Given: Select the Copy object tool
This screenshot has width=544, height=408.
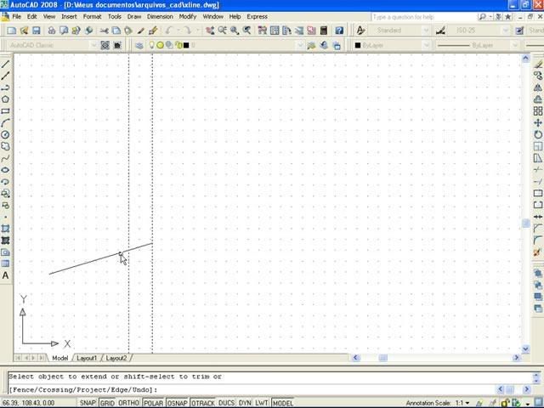Looking at the screenshot, I should click(538, 76).
